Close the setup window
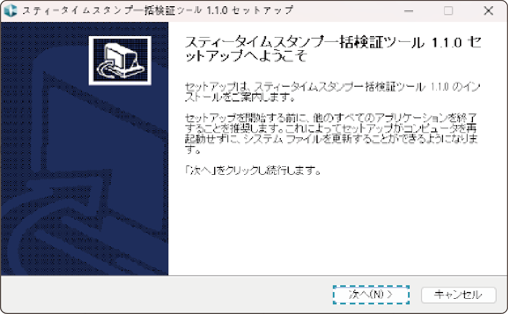Viewport: 508px width, 314px height. [x=488, y=11]
